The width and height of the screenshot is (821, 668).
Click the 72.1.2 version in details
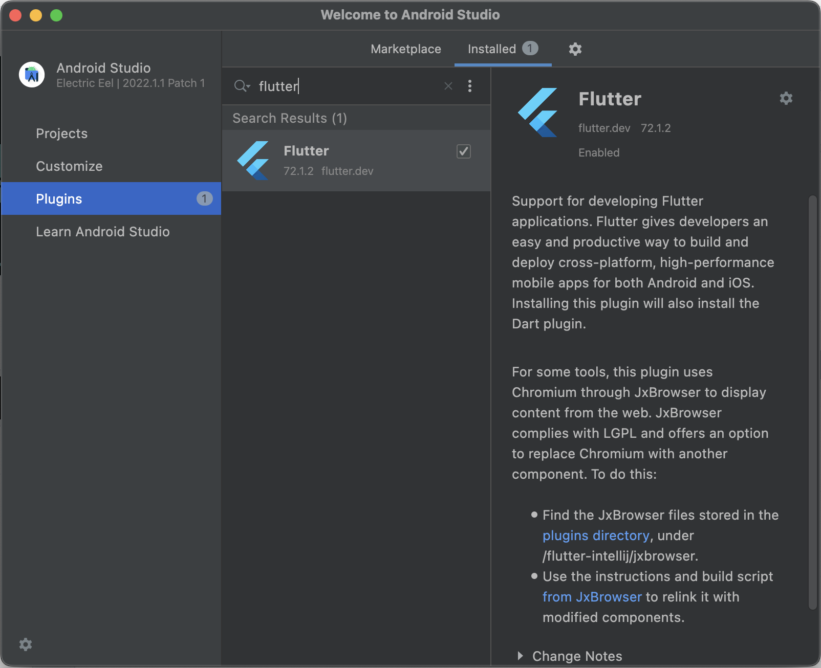click(656, 128)
